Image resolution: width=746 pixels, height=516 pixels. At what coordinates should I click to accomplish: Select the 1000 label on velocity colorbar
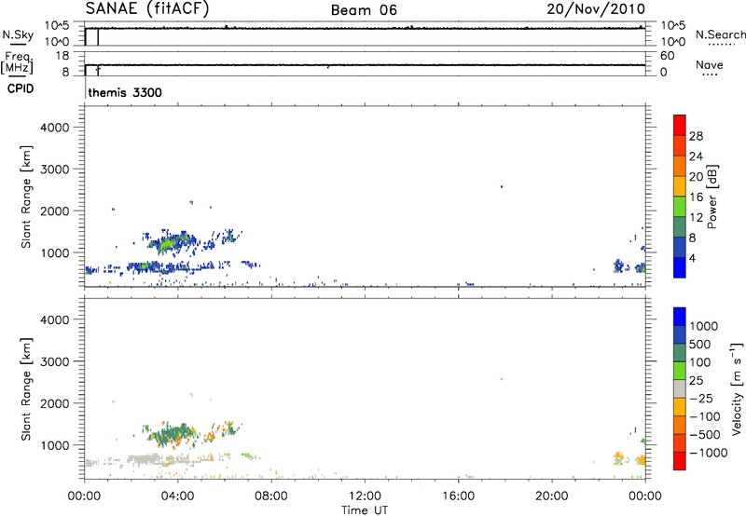coord(703,326)
